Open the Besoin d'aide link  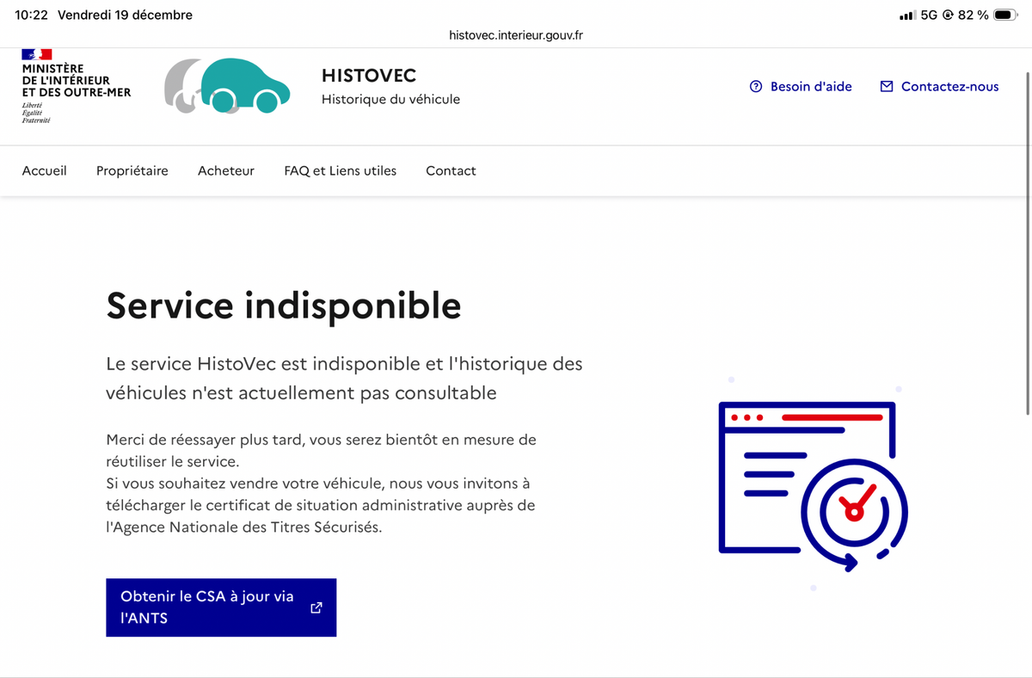click(811, 86)
